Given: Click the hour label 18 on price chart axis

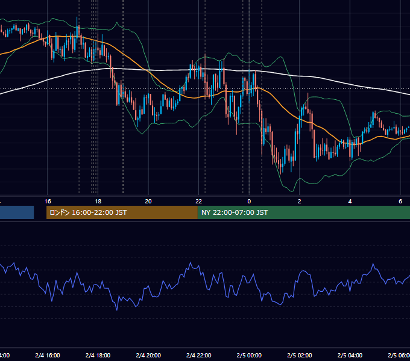Looking at the screenshot, I should (x=98, y=201).
